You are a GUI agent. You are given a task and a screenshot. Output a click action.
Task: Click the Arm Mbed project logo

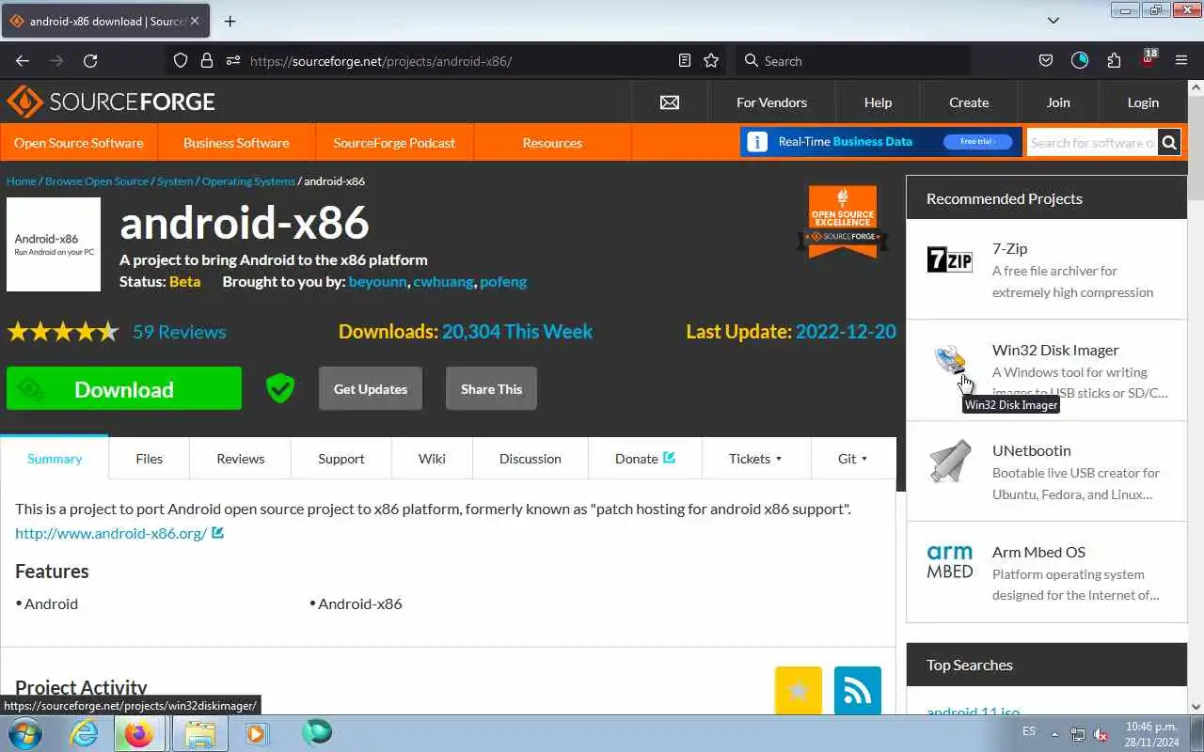click(950, 562)
